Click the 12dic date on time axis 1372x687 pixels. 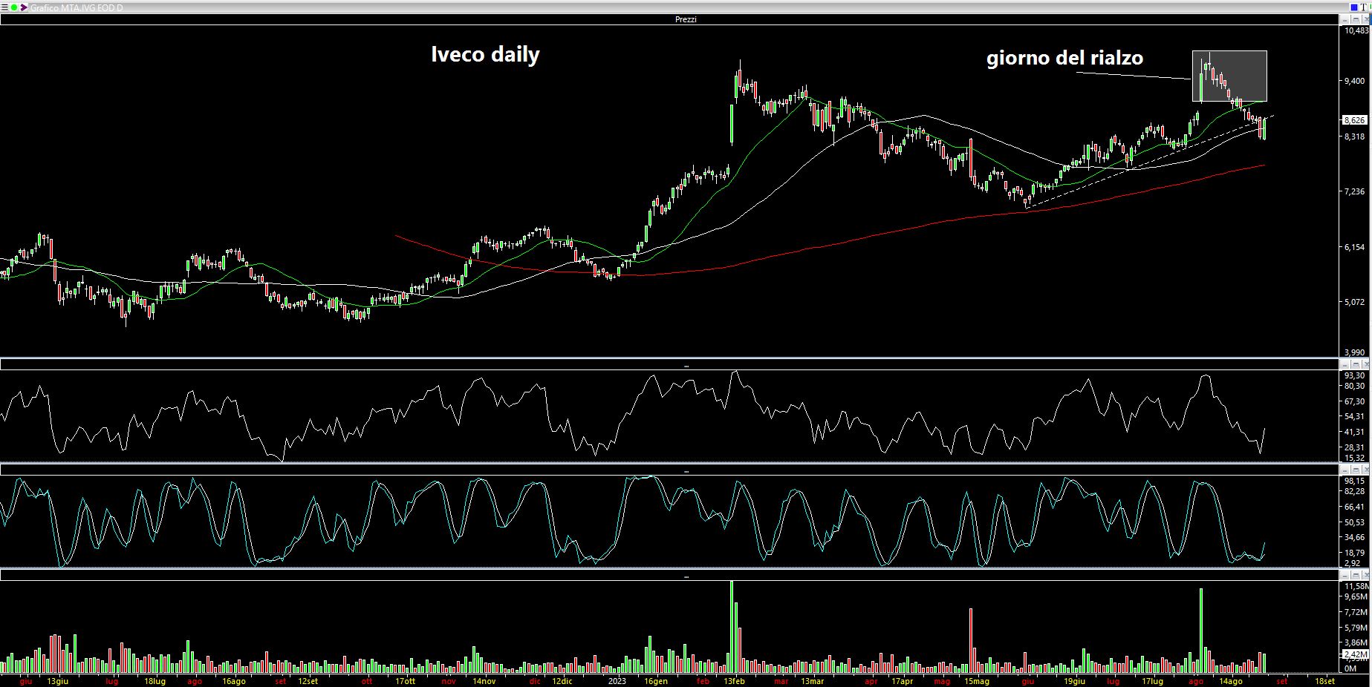562,681
